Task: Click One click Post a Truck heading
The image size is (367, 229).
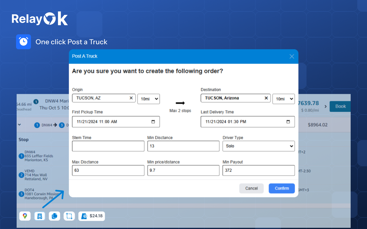Action: (71, 42)
